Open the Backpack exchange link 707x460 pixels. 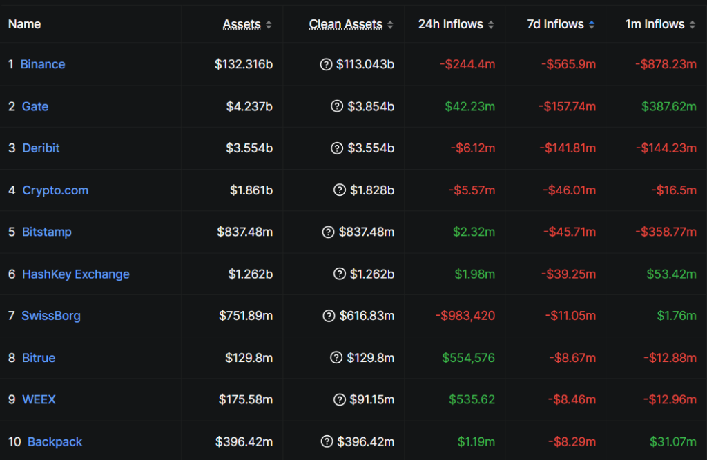click(55, 441)
